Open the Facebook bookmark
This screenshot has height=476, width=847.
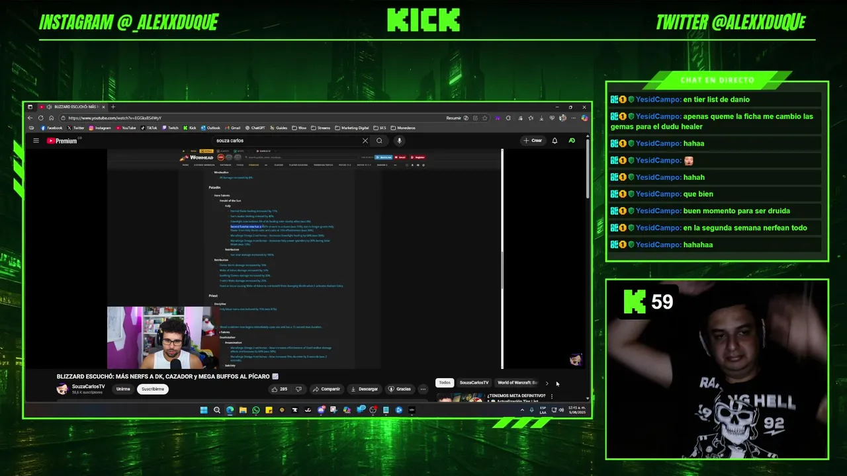tap(51, 128)
